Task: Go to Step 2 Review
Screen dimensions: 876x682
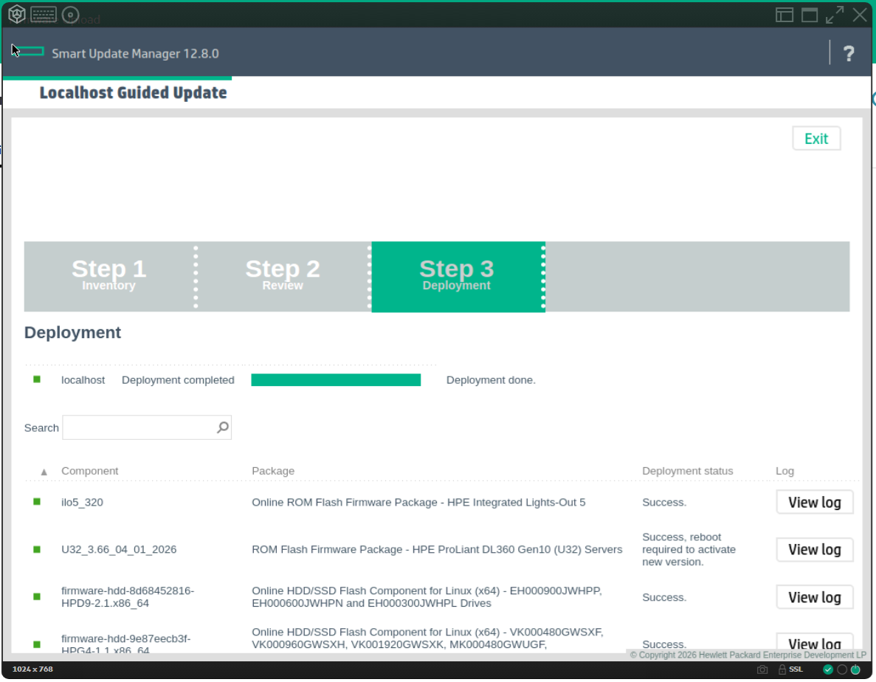Action: coord(283,277)
